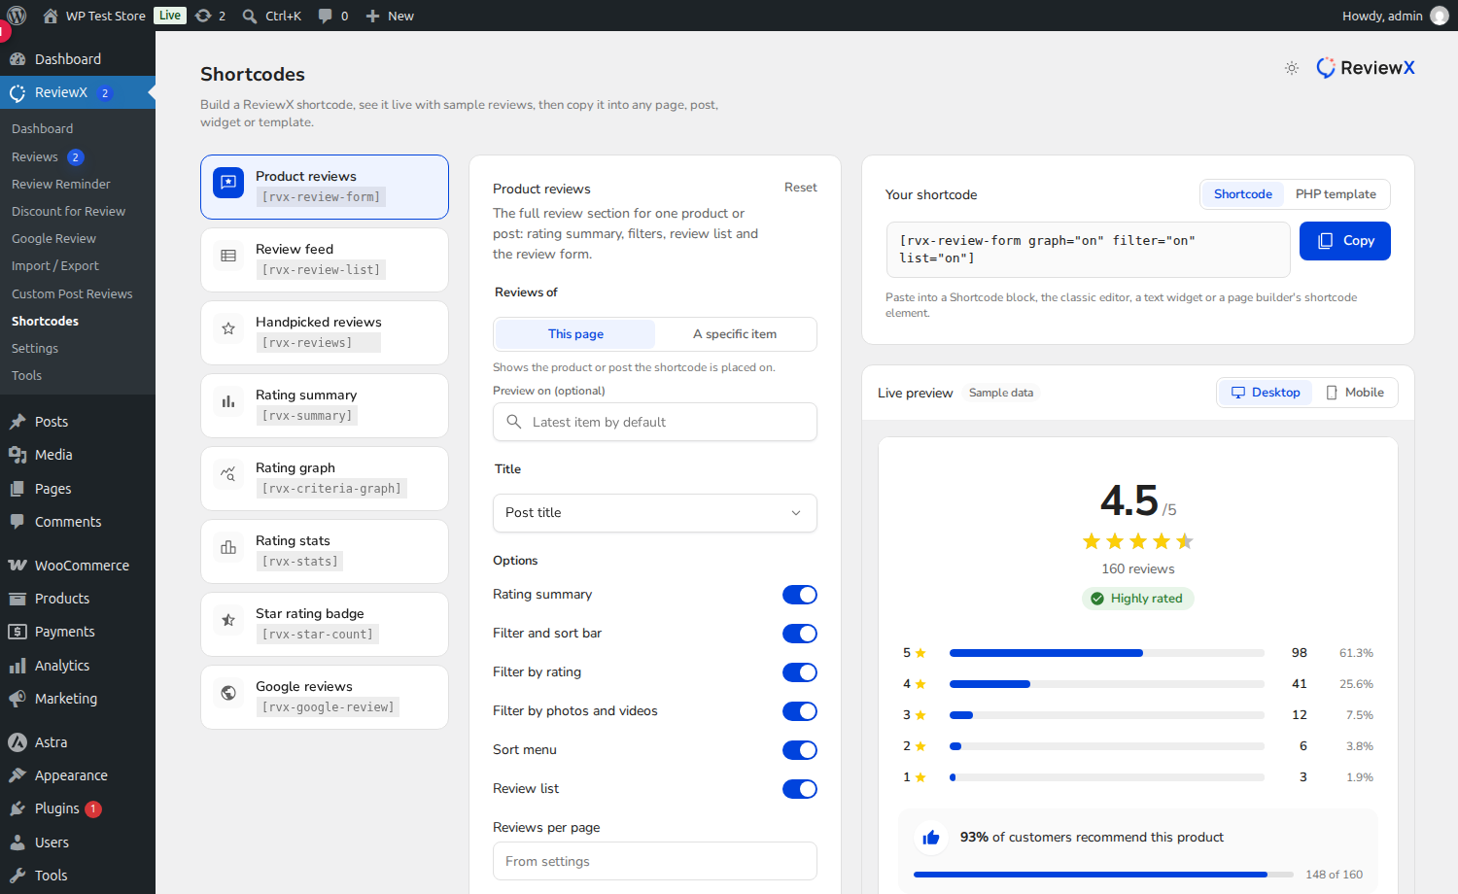This screenshot has height=894, width=1458.
Task: Open the comments bubble icon in admin bar
Action: click(325, 16)
